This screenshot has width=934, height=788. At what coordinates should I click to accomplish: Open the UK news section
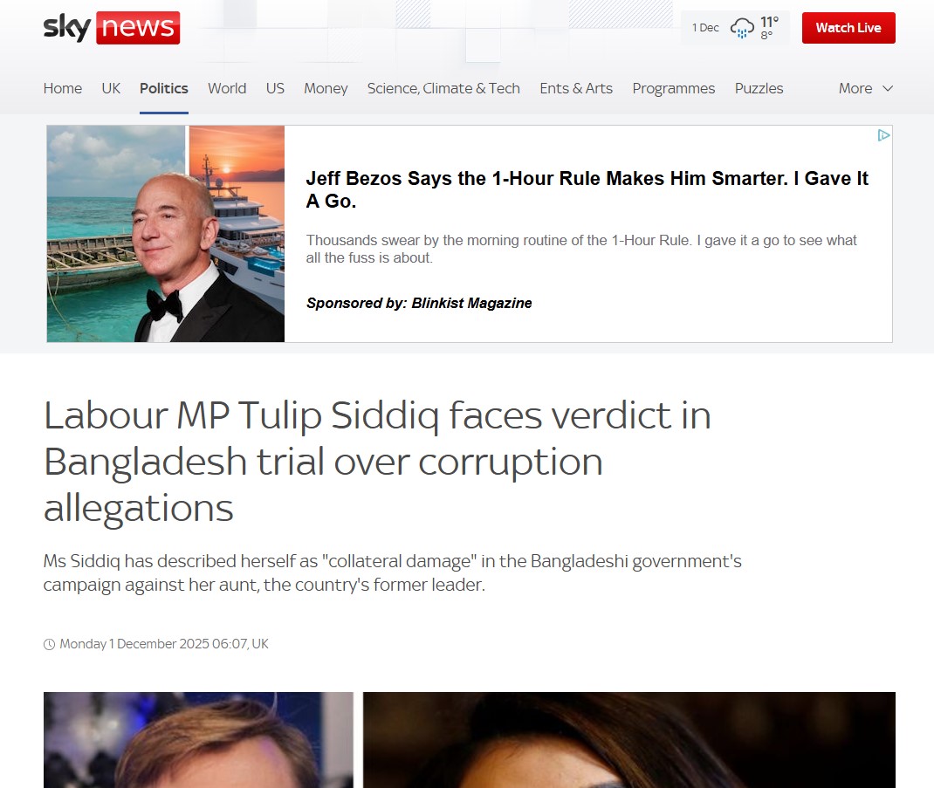(x=111, y=88)
